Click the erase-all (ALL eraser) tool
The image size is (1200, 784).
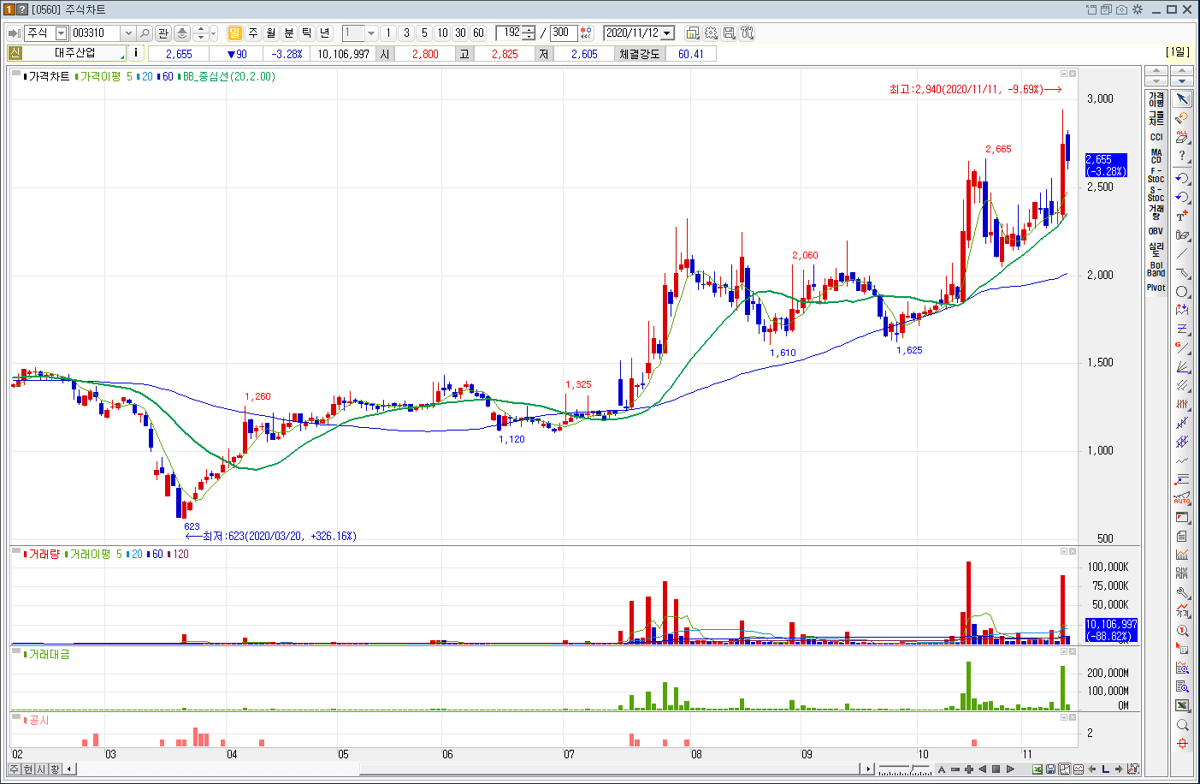(x=1182, y=136)
